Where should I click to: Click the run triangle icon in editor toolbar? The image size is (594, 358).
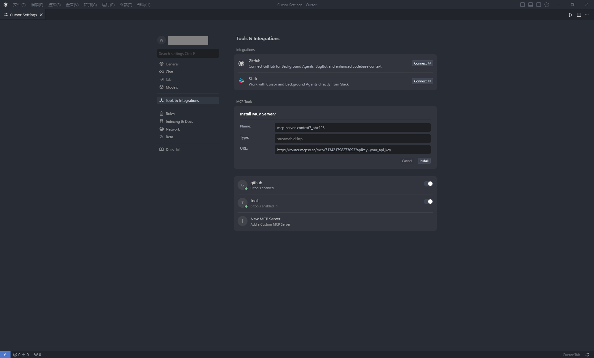(x=570, y=15)
